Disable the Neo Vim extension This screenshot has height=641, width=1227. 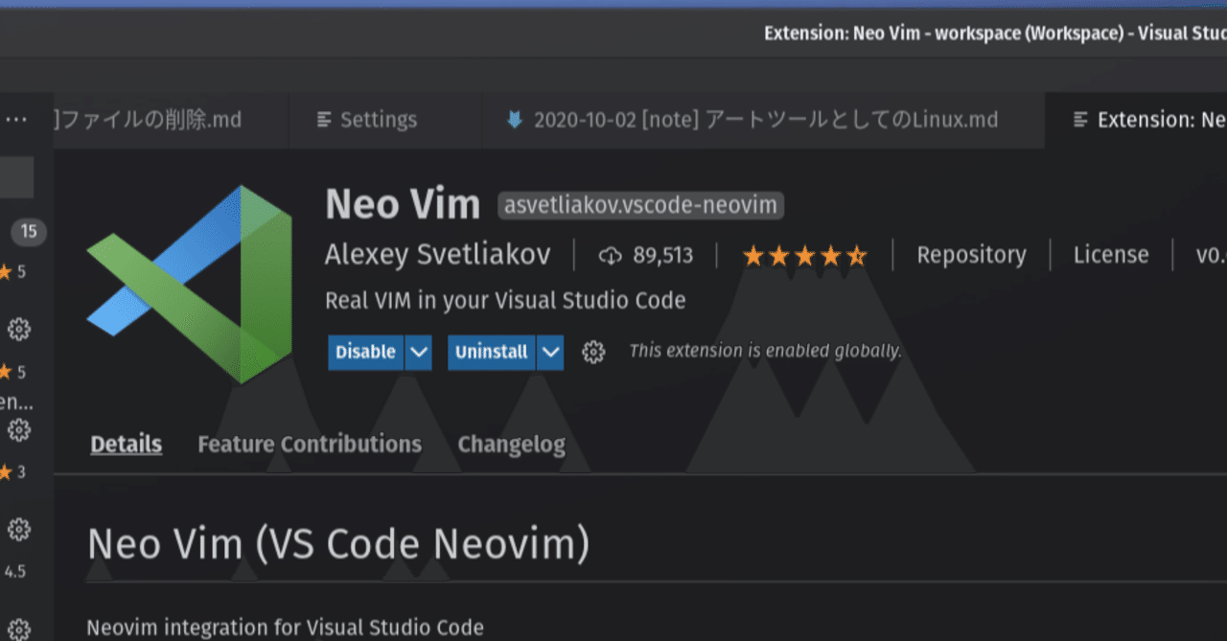click(365, 352)
